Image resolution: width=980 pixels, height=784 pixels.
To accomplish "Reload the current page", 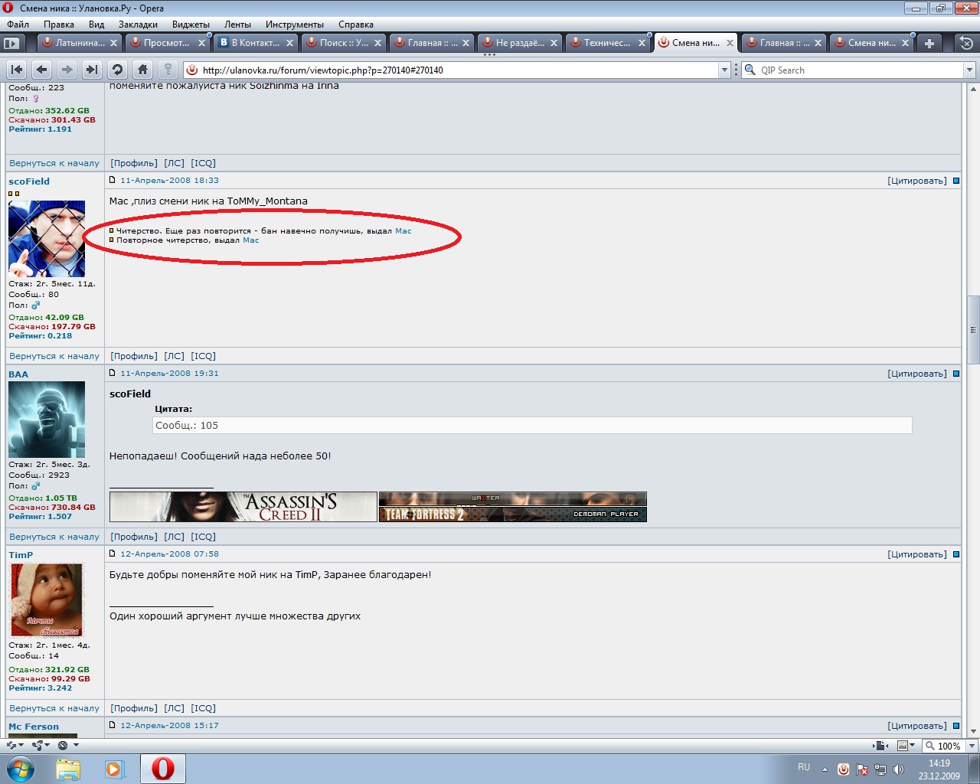I will click(x=117, y=70).
